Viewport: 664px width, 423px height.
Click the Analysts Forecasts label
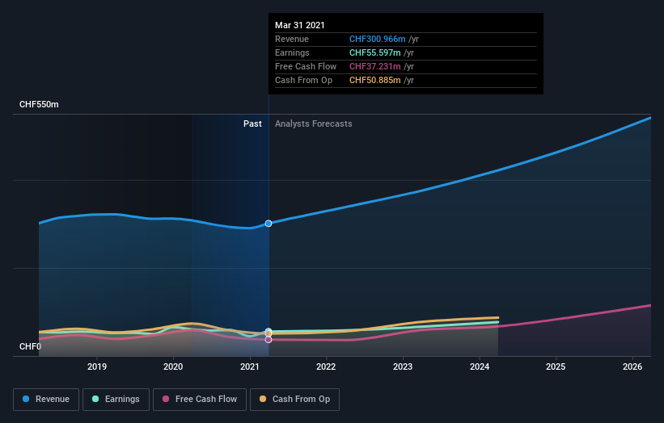pyautogui.click(x=313, y=124)
